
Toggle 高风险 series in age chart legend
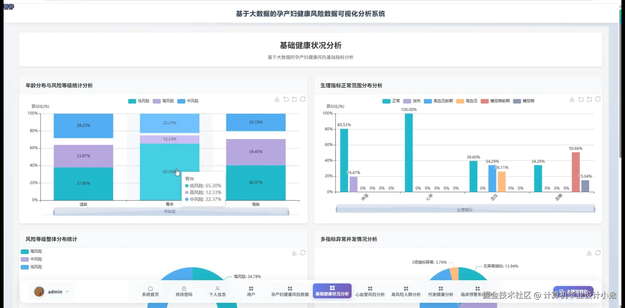pos(163,101)
